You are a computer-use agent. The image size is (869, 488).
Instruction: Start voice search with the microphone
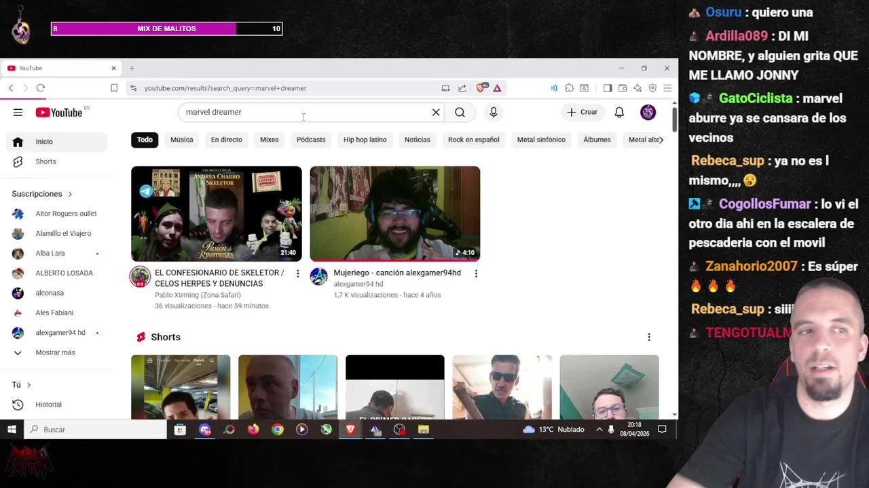[x=494, y=113]
